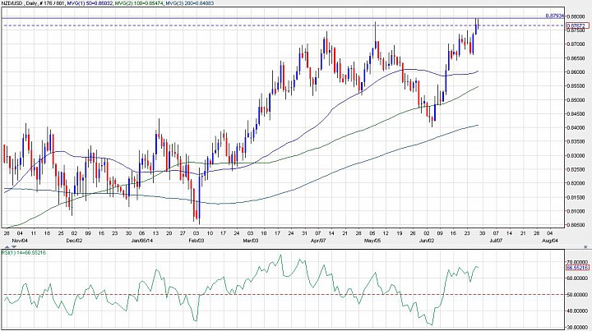
Task: Click the Jul/07 date label
Action: pos(496,240)
